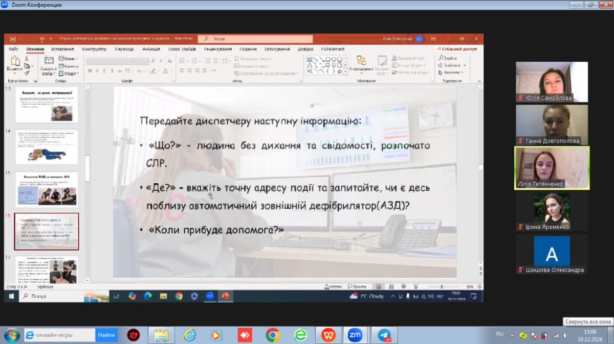Select Лілія Тетянченко's video tile
Screen dimensions: 614x344
click(552, 168)
